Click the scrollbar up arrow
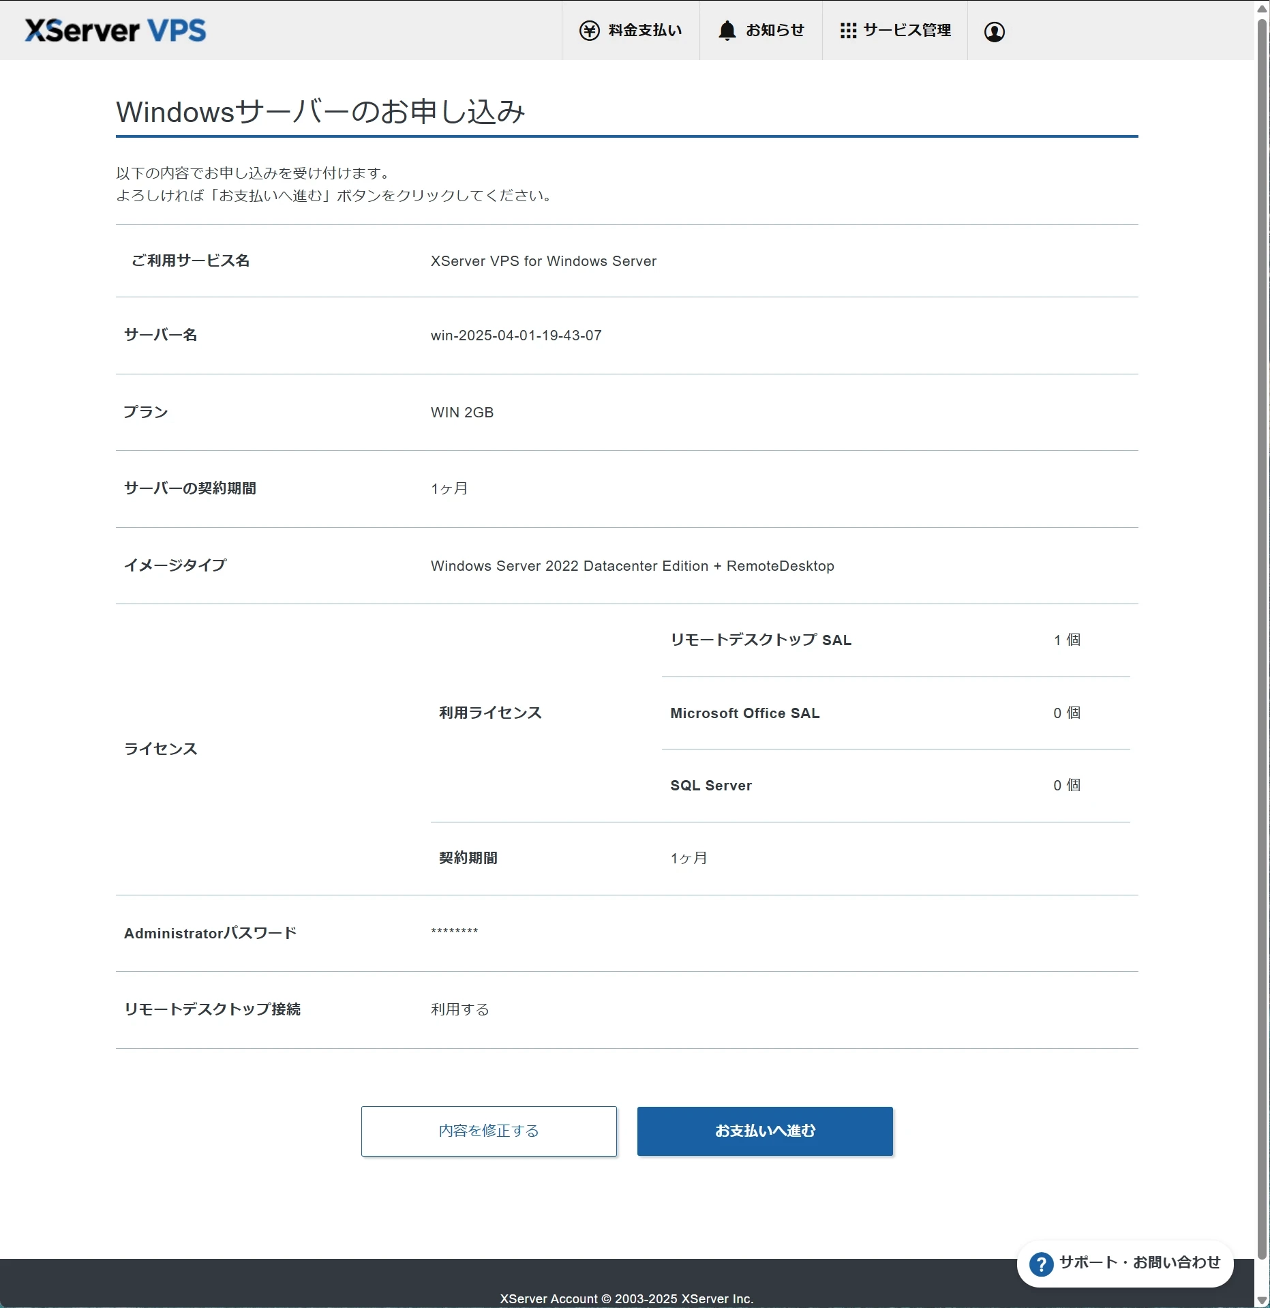The height and width of the screenshot is (1308, 1270). [x=1262, y=8]
